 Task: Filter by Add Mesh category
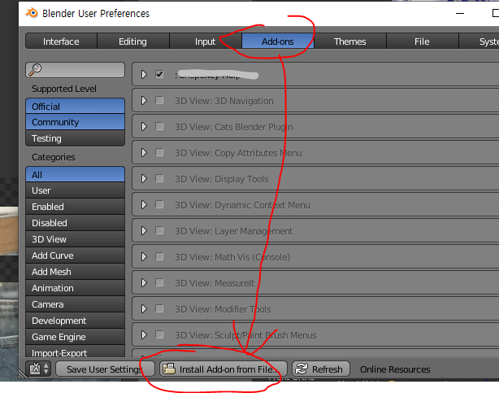tap(75, 272)
